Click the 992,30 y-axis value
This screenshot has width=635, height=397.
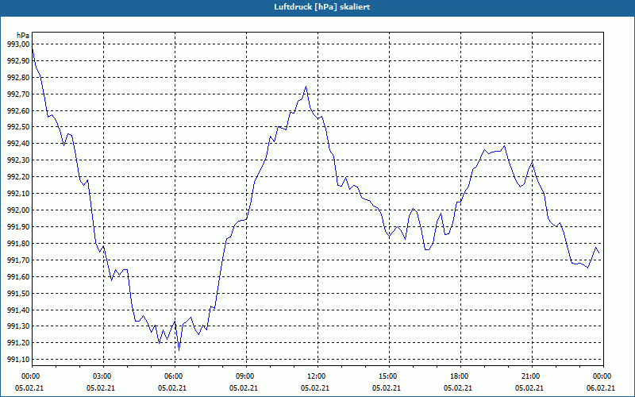click(x=18, y=160)
